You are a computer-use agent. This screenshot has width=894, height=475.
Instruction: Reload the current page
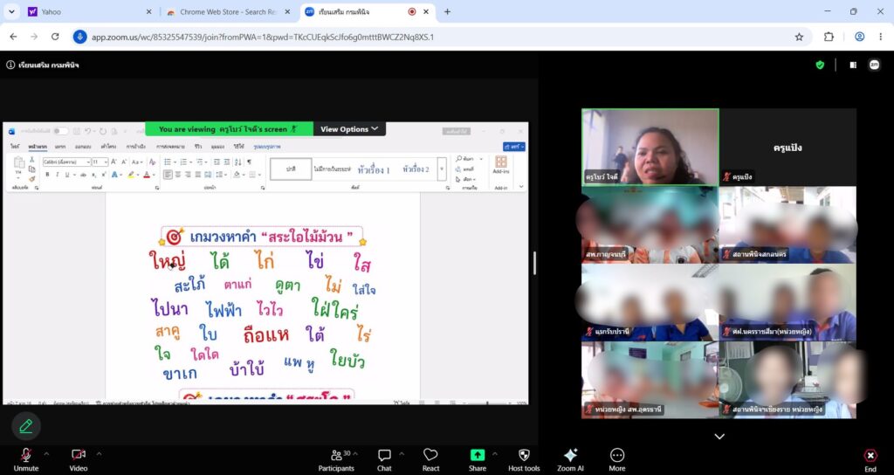(x=55, y=37)
